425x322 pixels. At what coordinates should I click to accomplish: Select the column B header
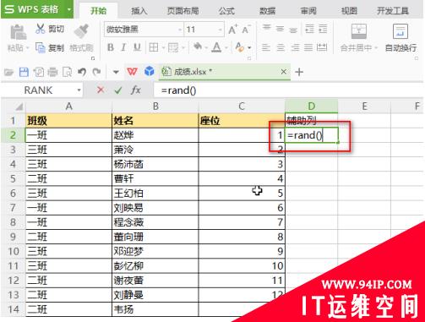click(x=155, y=106)
